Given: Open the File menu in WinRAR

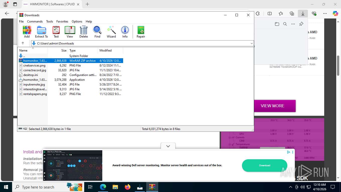Looking at the screenshot, I should 21,21.
